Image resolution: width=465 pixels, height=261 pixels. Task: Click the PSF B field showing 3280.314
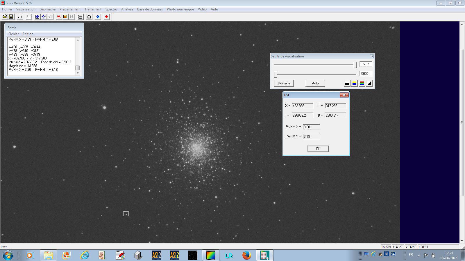335,115
